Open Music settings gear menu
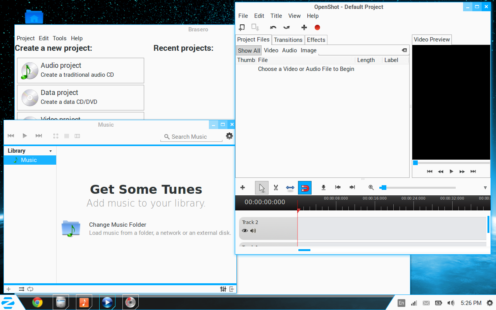This screenshot has height=310, width=496. pos(229,136)
